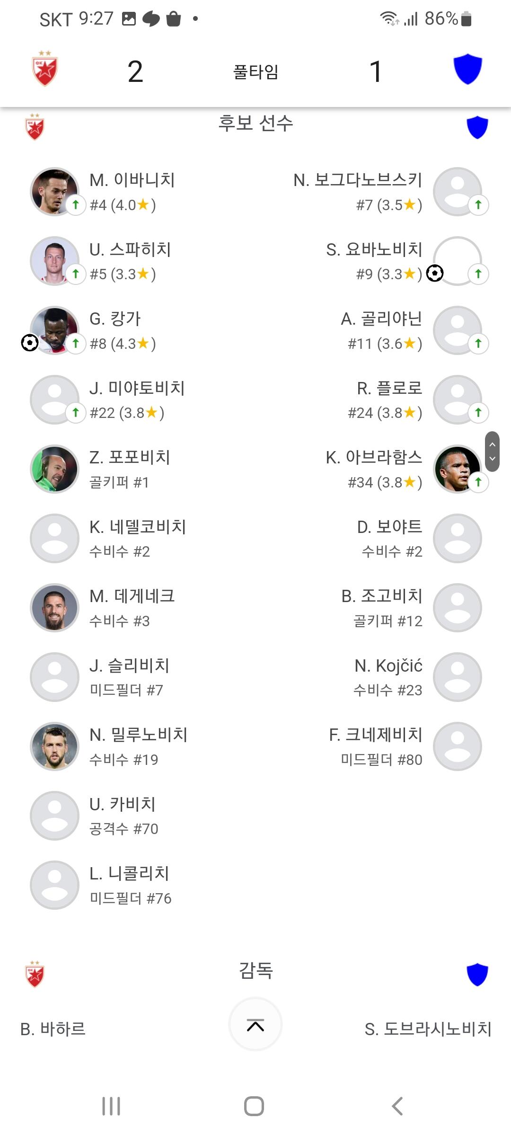Tap substitution arrow on M. 이바니치

click(x=76, y=204)
